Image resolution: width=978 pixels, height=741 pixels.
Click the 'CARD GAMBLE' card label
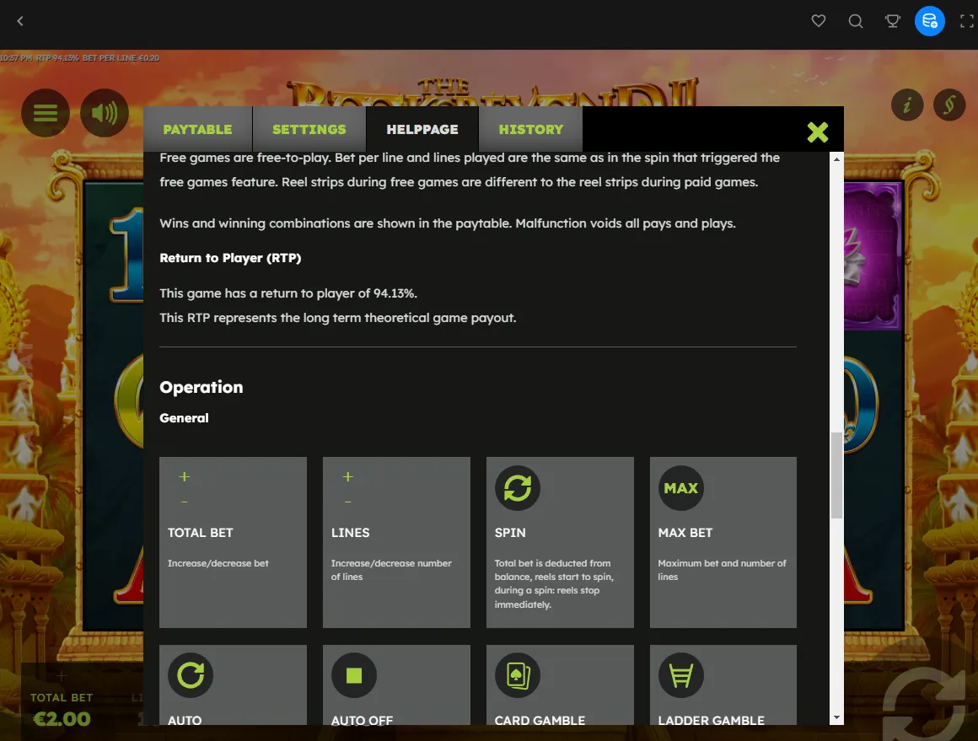(x=540, y=721)
